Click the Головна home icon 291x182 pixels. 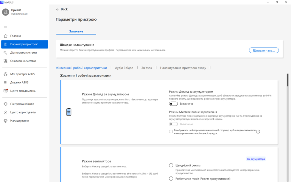pyautogui.click(x=6, y=36)
